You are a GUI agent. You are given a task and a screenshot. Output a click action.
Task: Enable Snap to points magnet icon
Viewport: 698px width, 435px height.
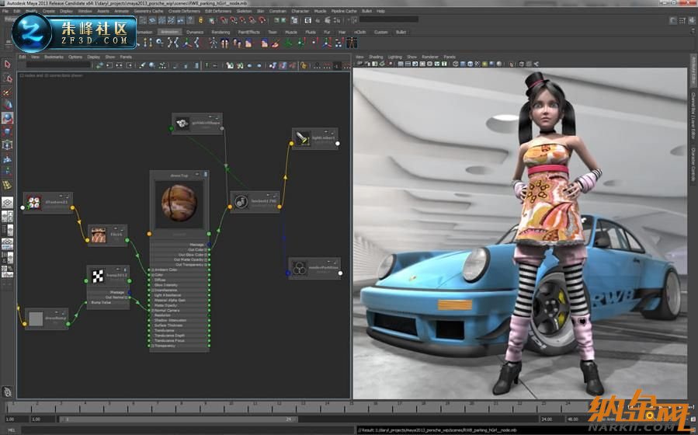[242, 20]
